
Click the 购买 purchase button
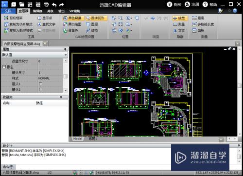174,4
